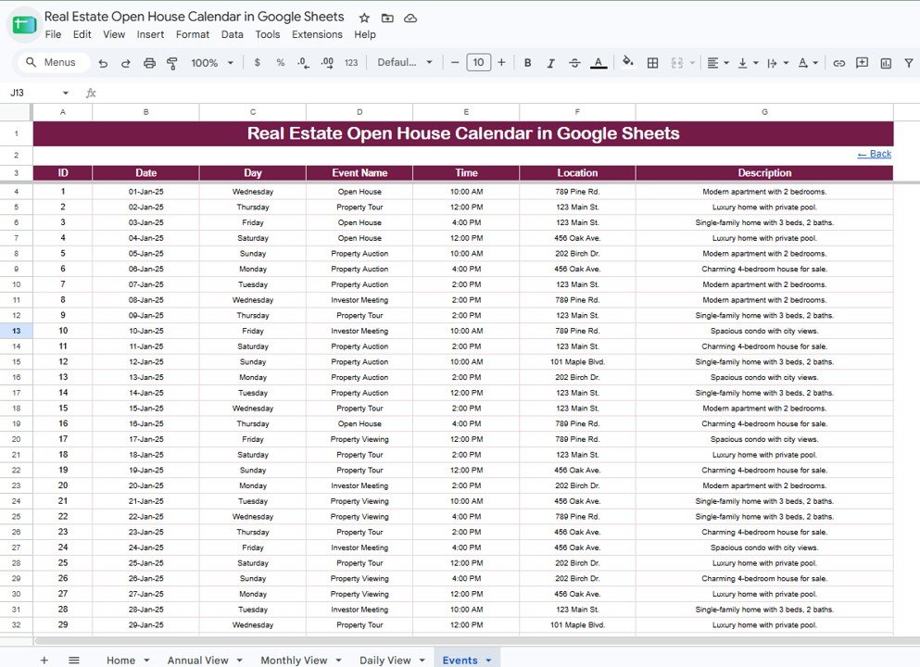This screenshot has height=667, width=920.
Task: Click Menus search box
Action: coord(52,62)
